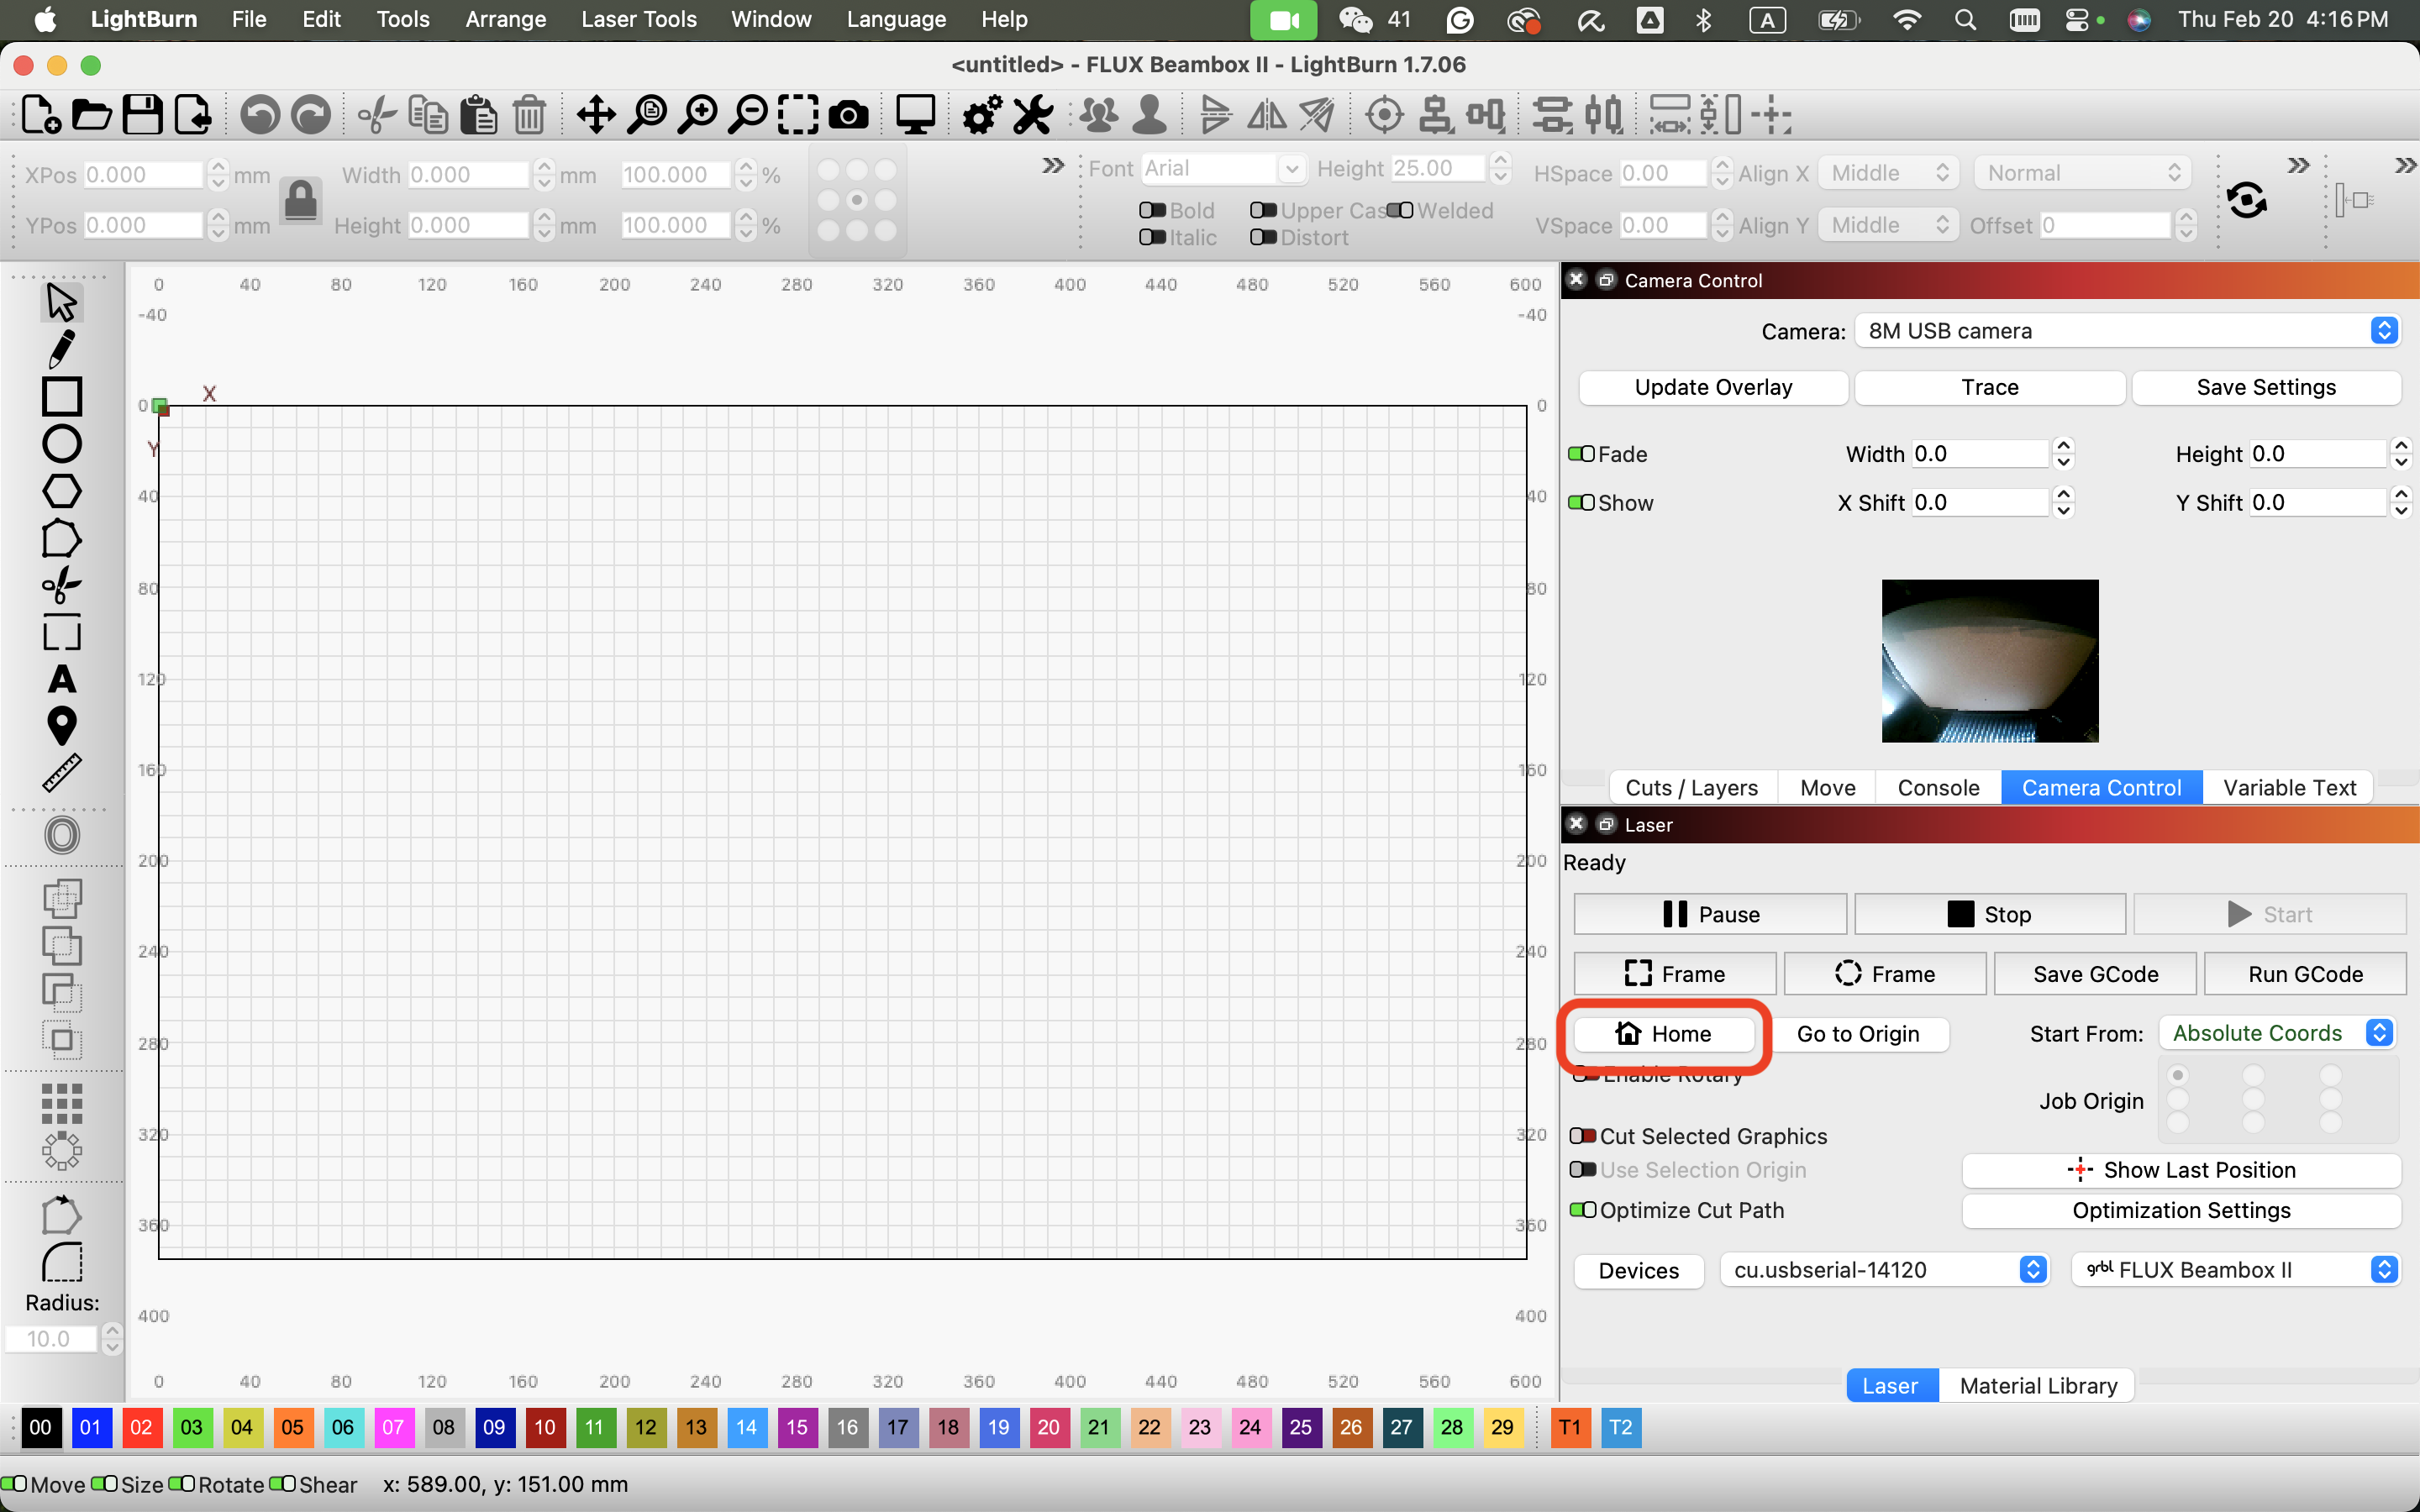Click the XPos input field
This screenshot has width=2420, height=1512.
pos(143,175)
